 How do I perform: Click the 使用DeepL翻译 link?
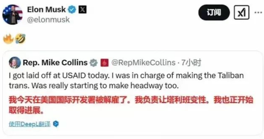30,124
